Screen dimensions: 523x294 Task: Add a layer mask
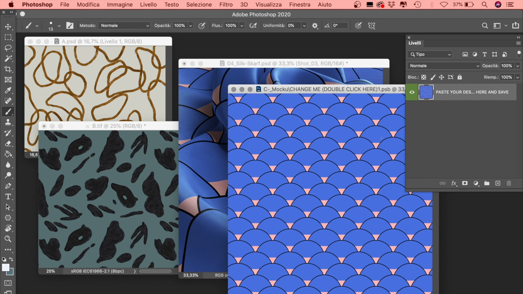tap(465, 183)
